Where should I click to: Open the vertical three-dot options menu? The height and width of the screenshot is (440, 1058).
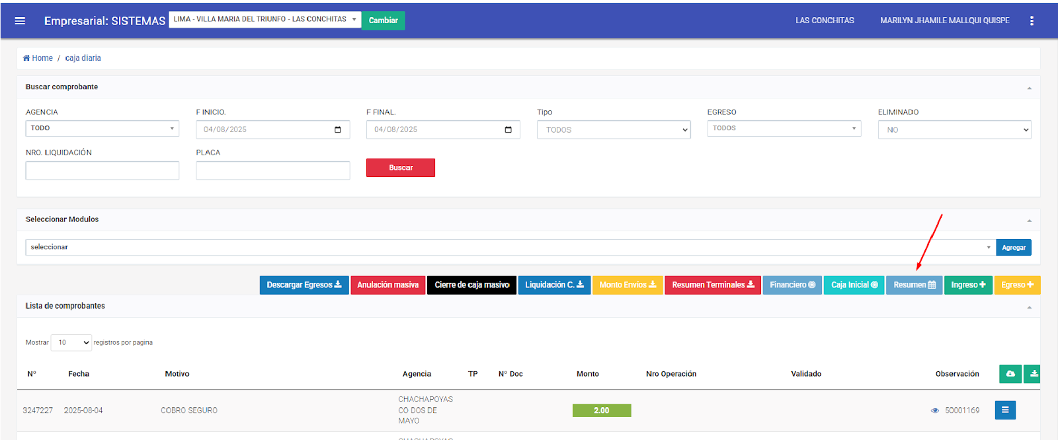[x=1031, y=20]
